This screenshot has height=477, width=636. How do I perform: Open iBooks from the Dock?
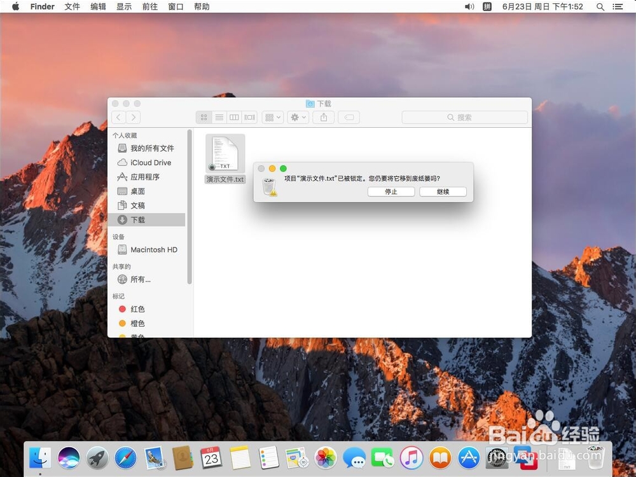click(x=440, y=457)
